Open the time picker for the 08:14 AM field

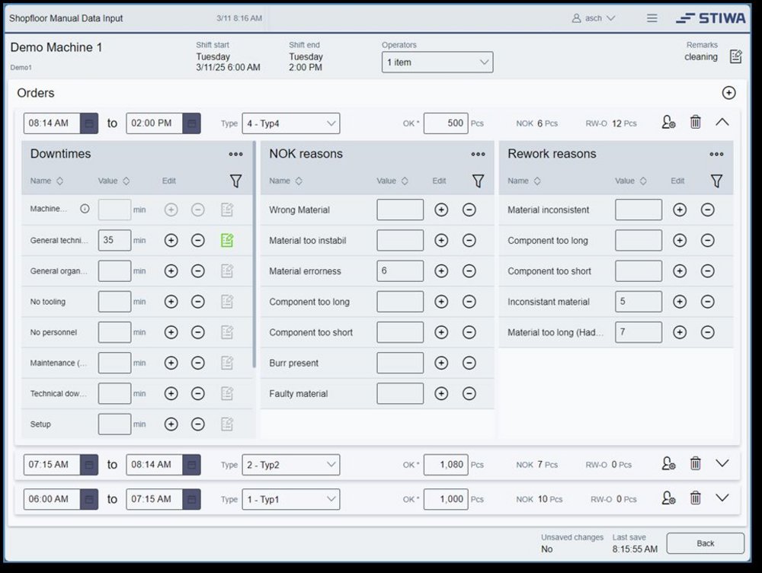pyautogui.click(x=88, y=123)
